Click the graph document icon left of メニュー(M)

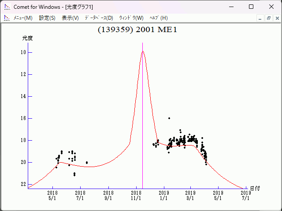click(x=7, y=18)
